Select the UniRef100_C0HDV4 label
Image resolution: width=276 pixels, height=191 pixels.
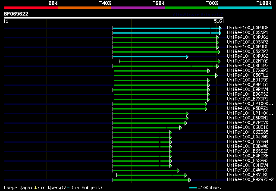pos(248,166)
